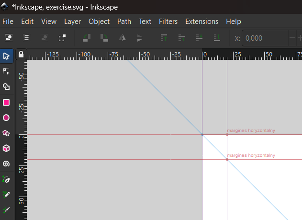Image resolution: width=302 pixels, height=220 pixels.
Task: Select the Shape Builder tool
Action: point(6,87)
